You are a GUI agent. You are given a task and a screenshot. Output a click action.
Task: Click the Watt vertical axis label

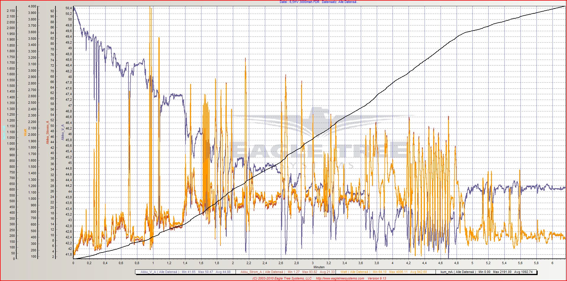point(25,132)
